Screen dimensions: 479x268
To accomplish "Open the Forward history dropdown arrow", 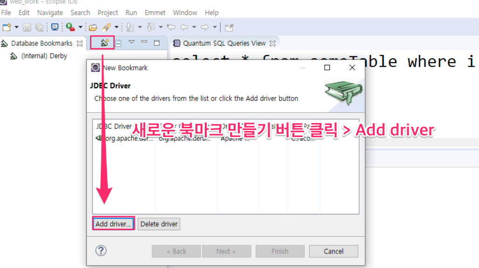I will pyautogui.click(x=215, y=27).
